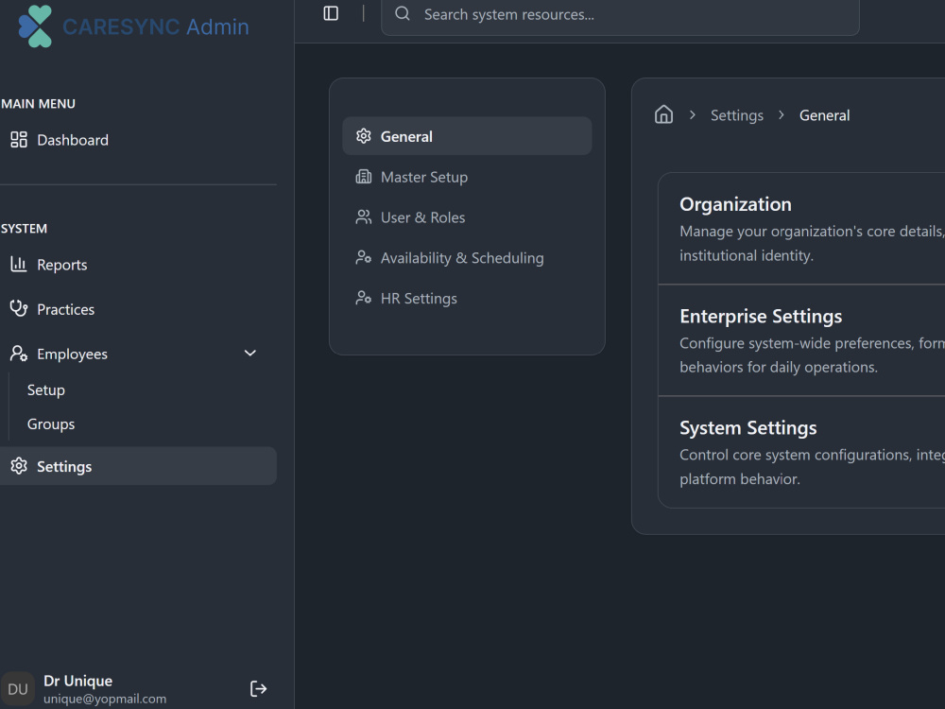
Task: Click the Settings gear icon in sidebar
Action: [19, 466]
